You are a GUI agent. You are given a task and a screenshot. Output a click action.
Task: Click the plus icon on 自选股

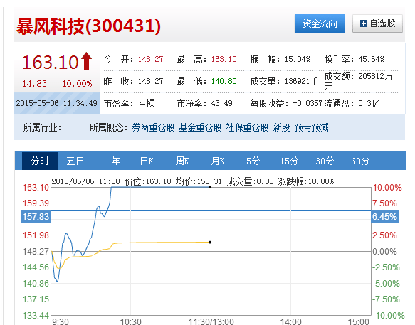(x=364, y=23)
